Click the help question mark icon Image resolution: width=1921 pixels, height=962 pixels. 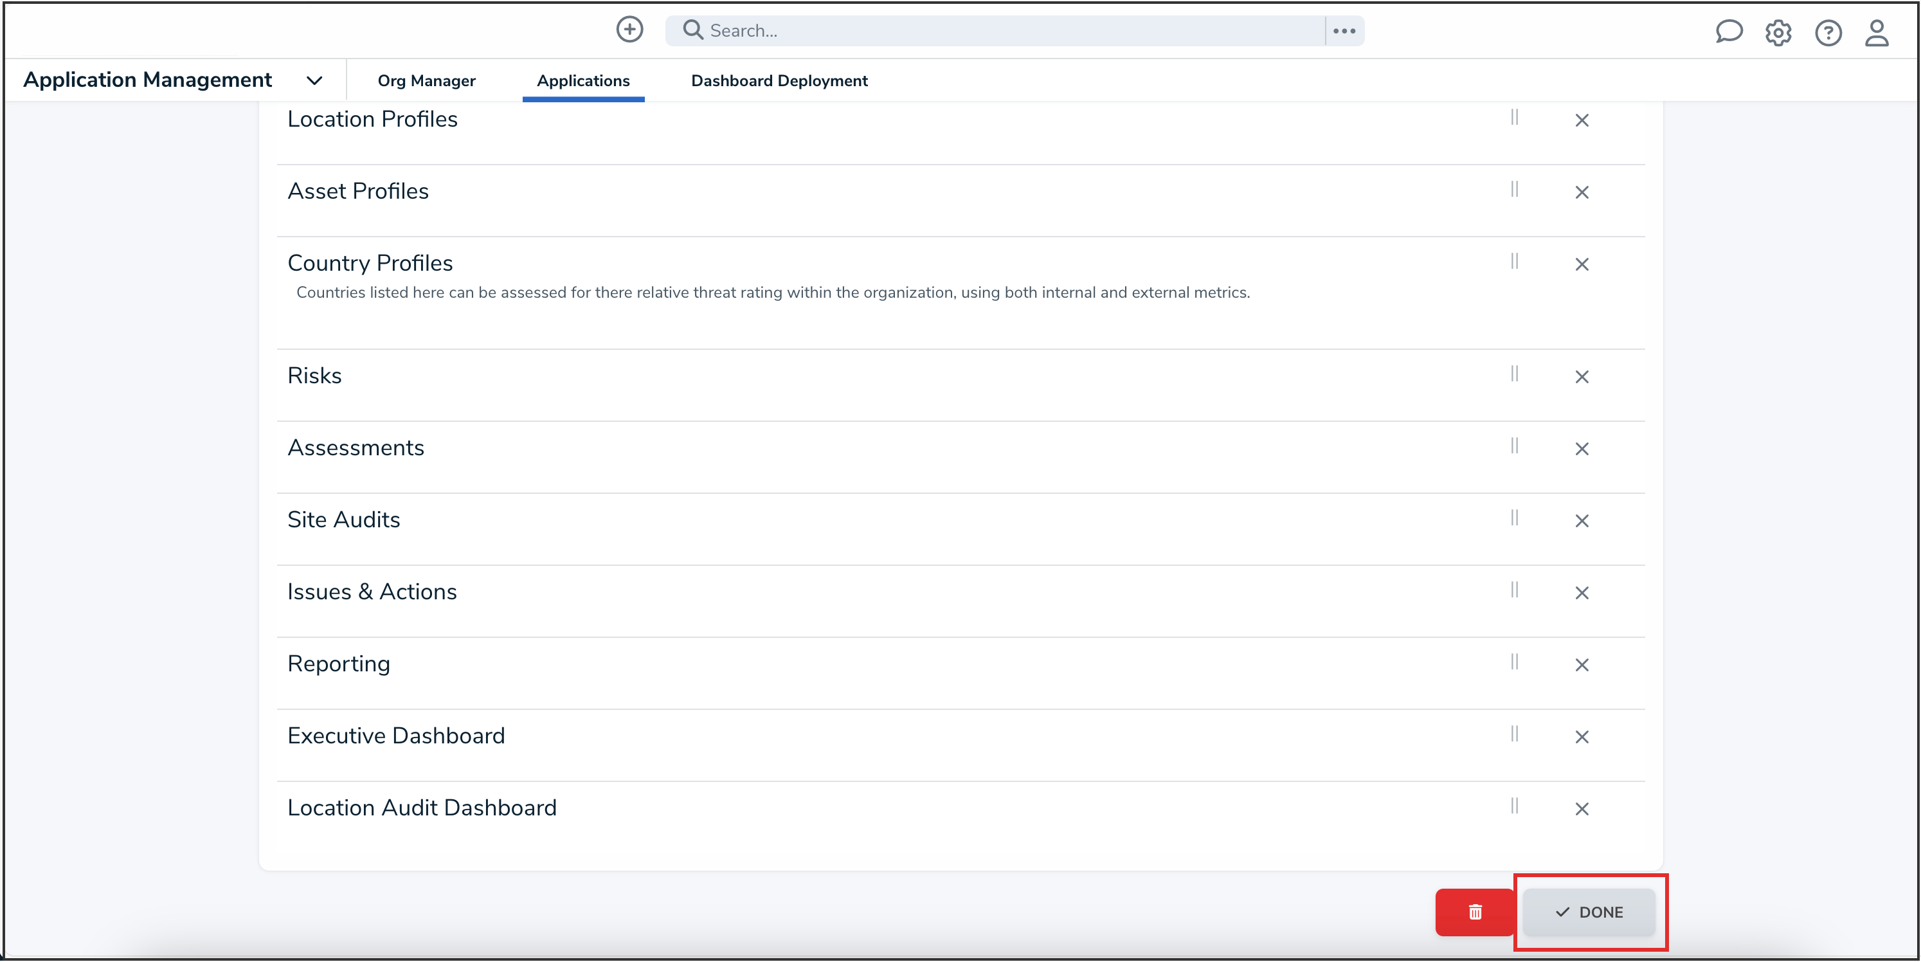tap(1828, 33)
